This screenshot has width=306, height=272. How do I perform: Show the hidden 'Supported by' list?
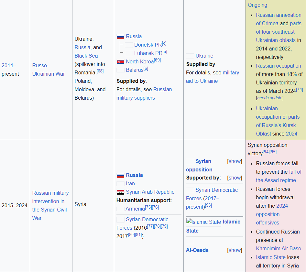(x=235, y=178)
